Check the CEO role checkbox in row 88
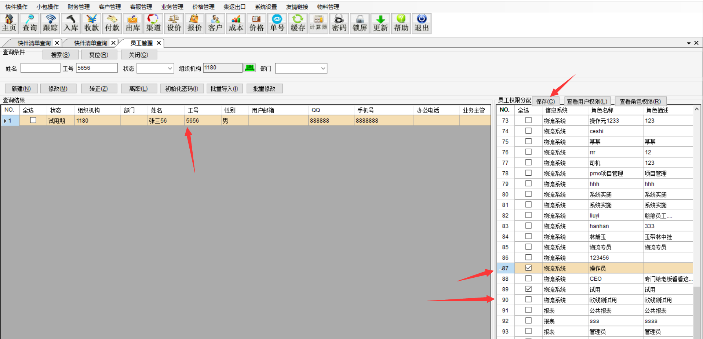 click(x=528, y=278)
